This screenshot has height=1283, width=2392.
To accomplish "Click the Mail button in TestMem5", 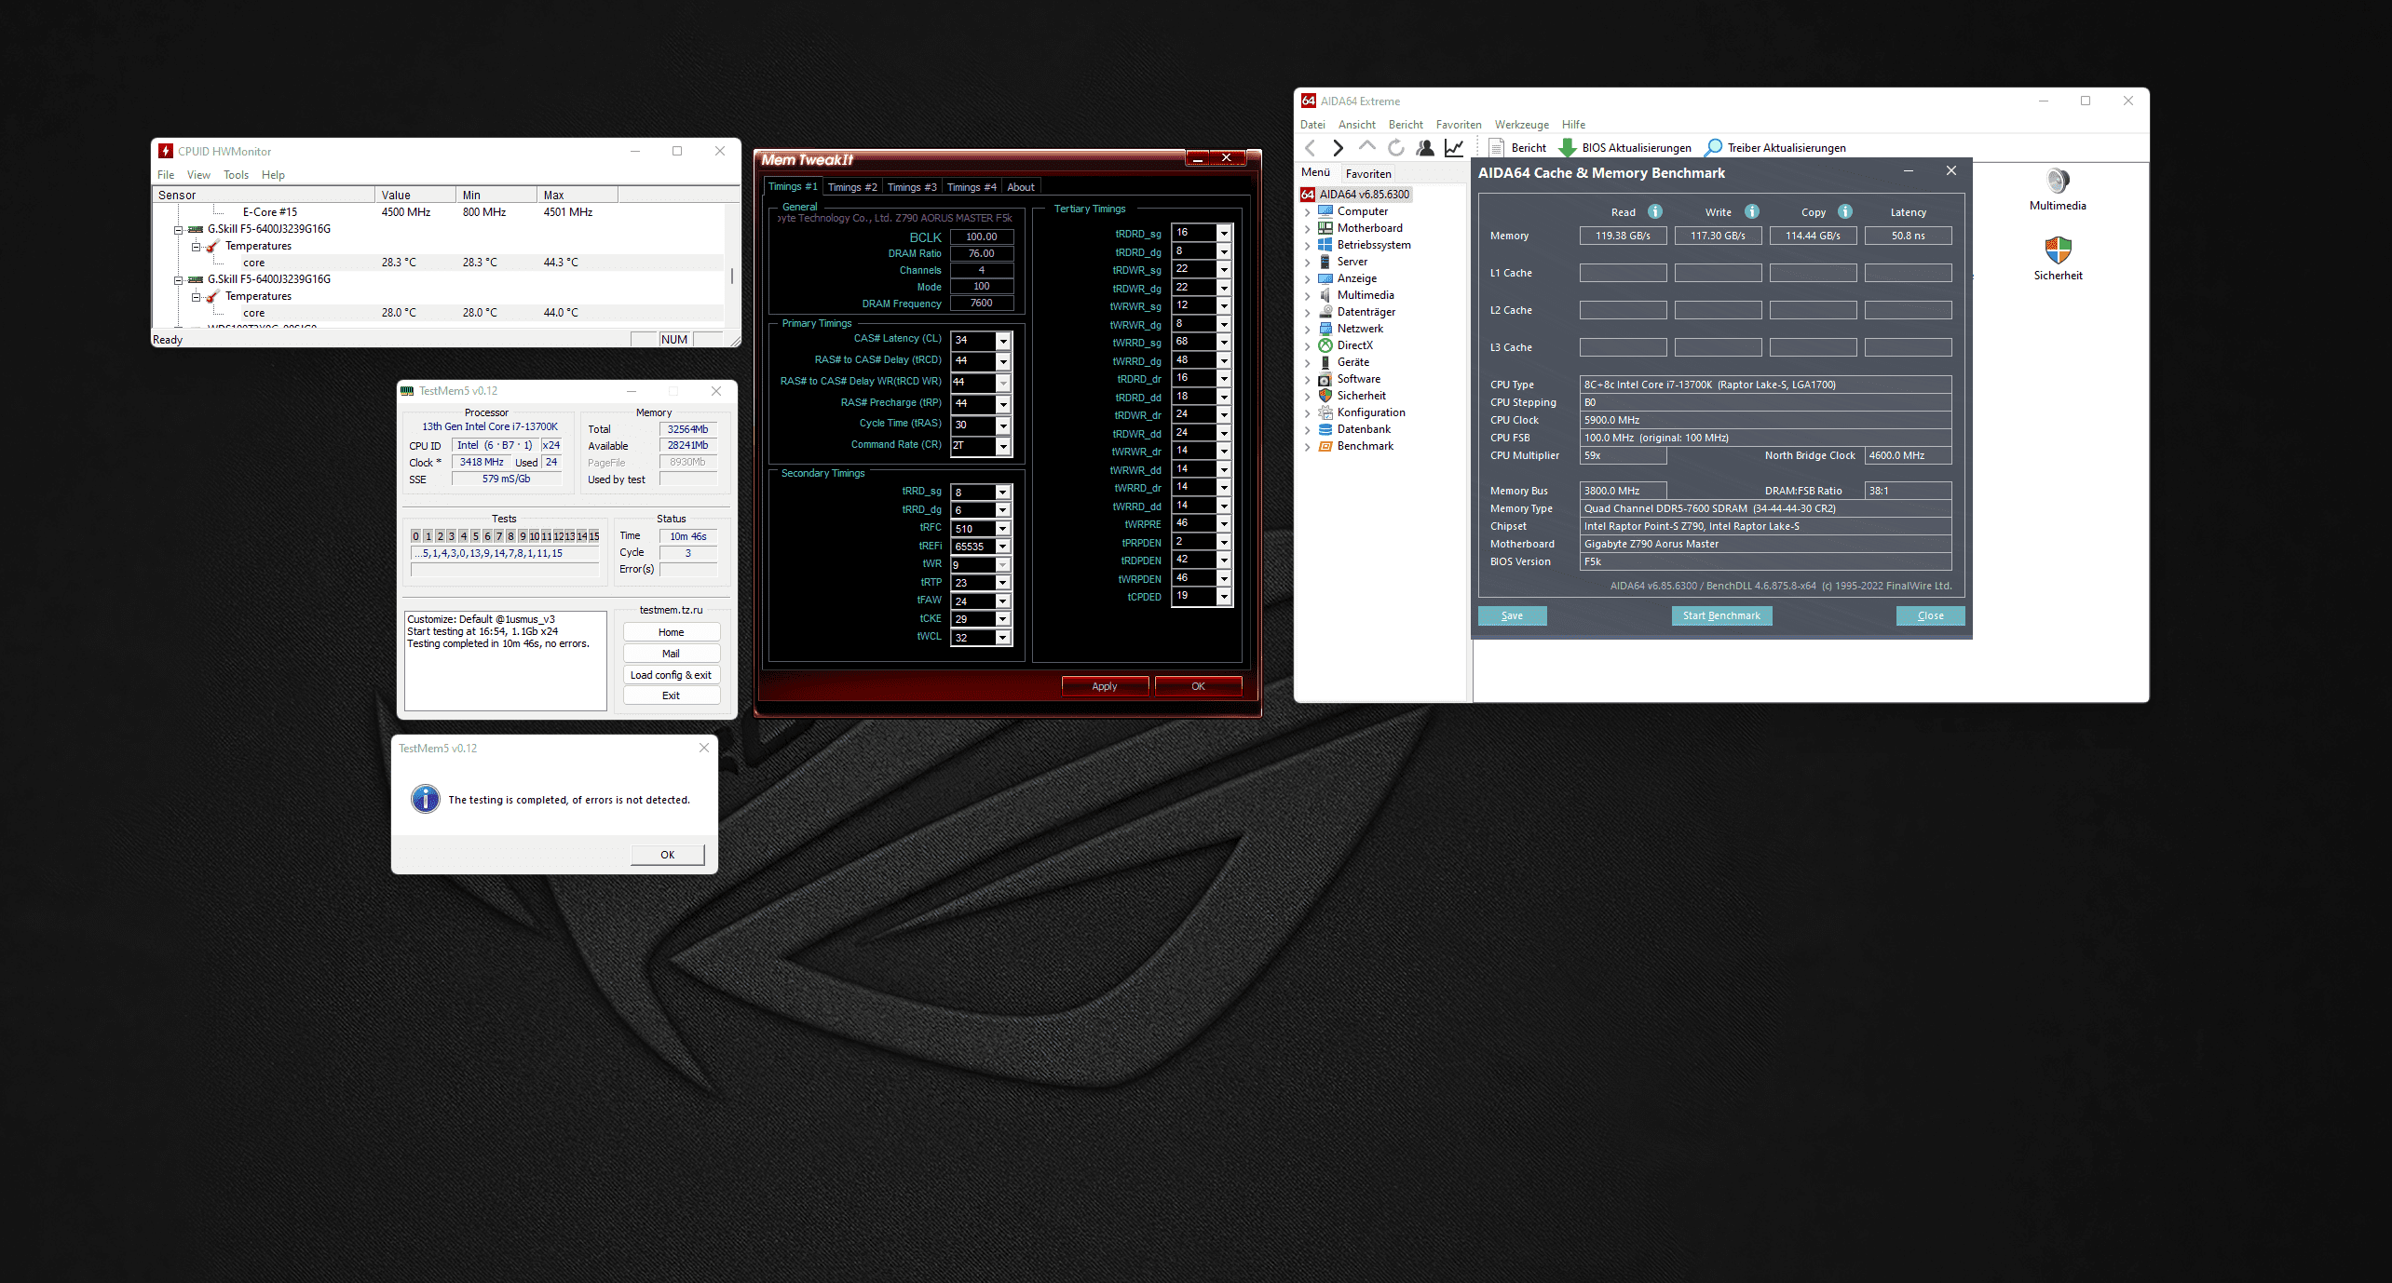I will (671, 654).
